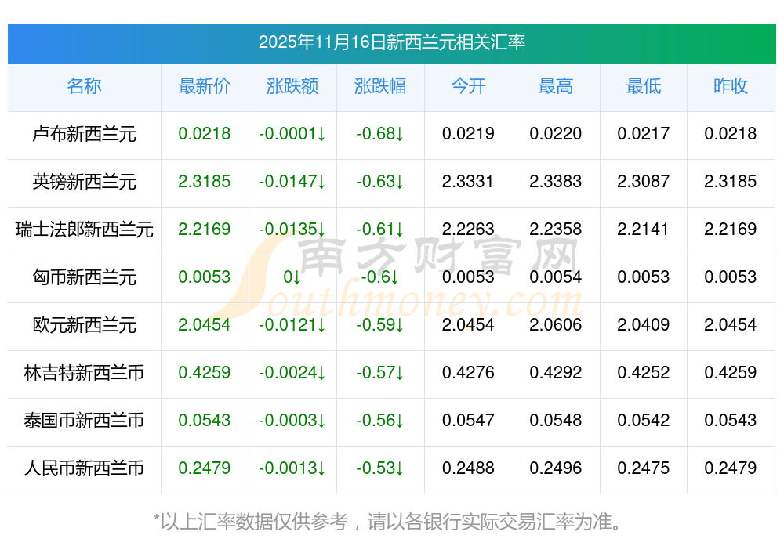Open the 卢布新西兰元 row name
The height and width of the screenshot is (546, 784).
84,134
